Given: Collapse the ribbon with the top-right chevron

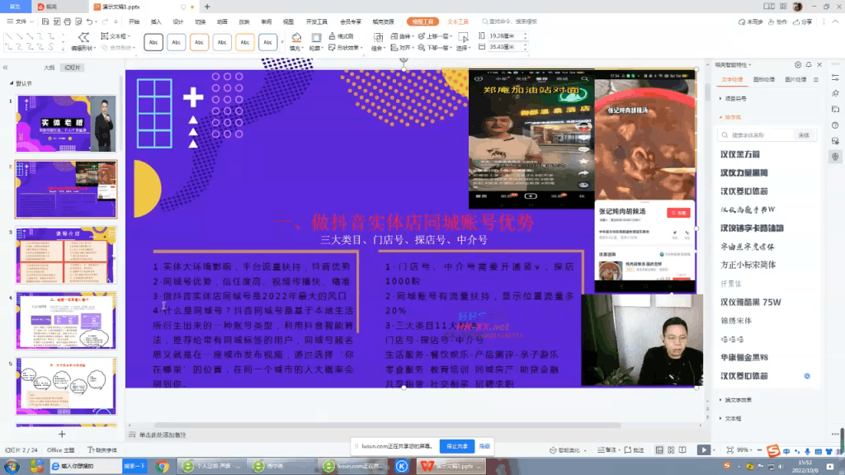Looking at the screenshot, I should pos(836,21).
